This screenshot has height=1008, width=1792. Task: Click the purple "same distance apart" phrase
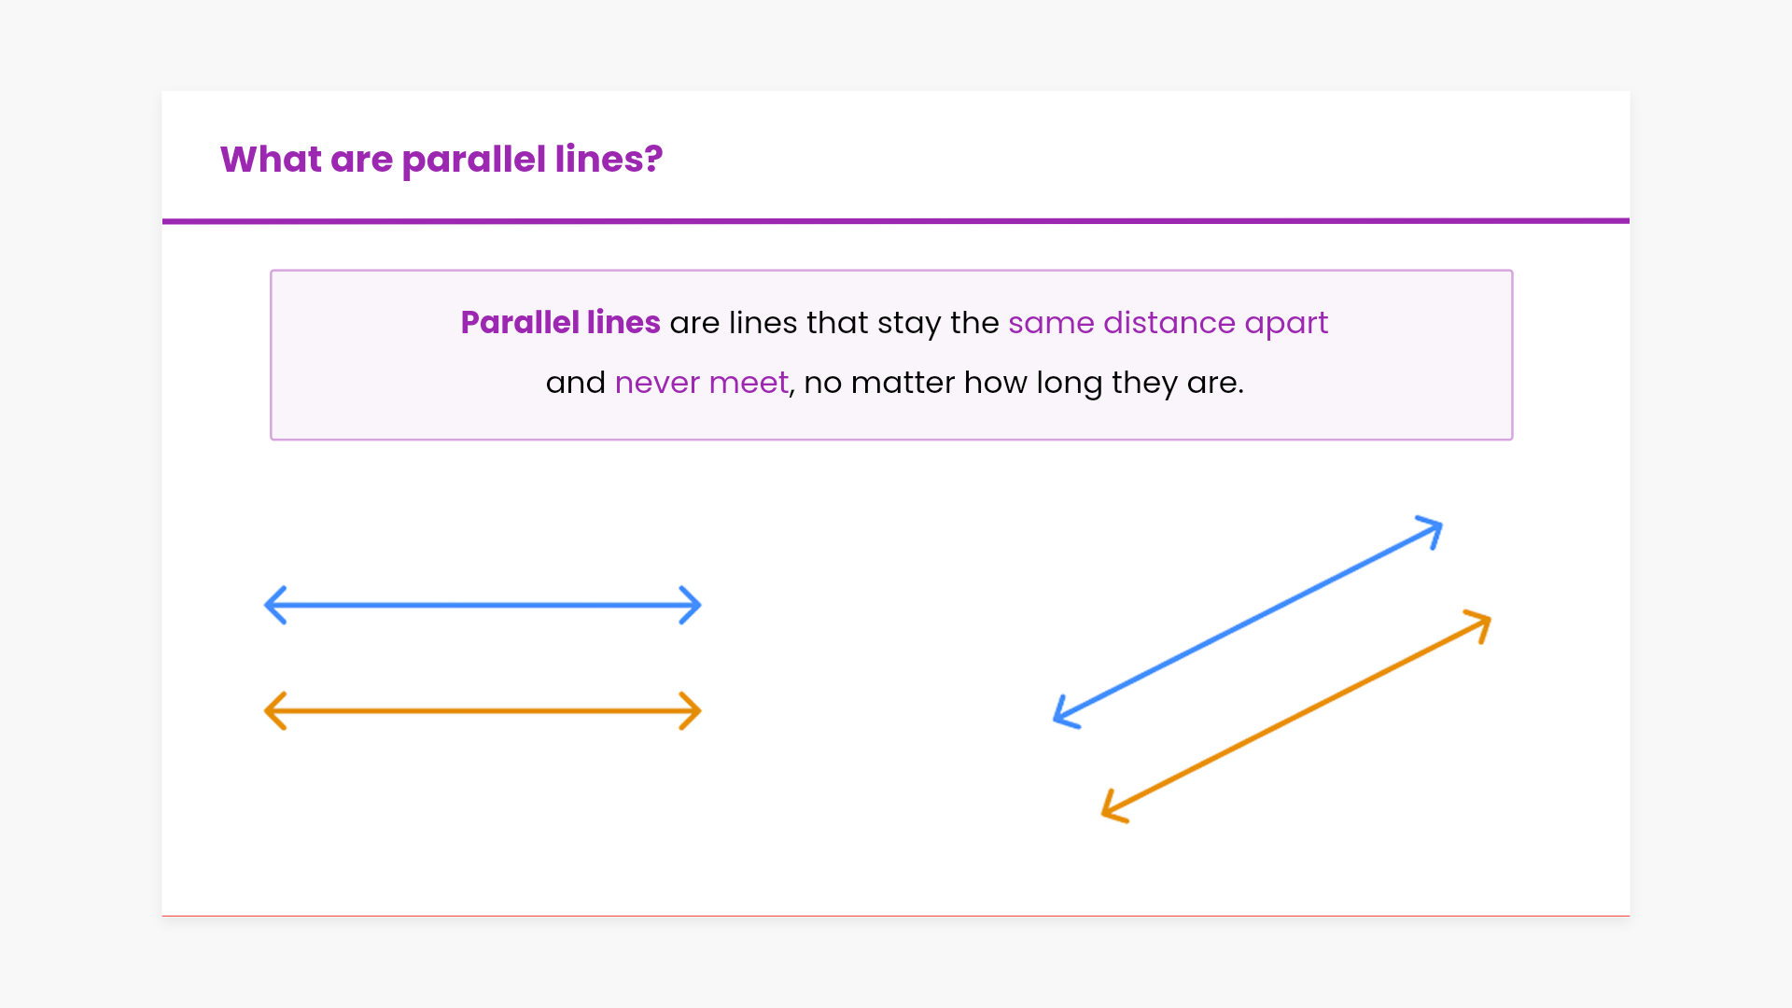click(1168, 323)
